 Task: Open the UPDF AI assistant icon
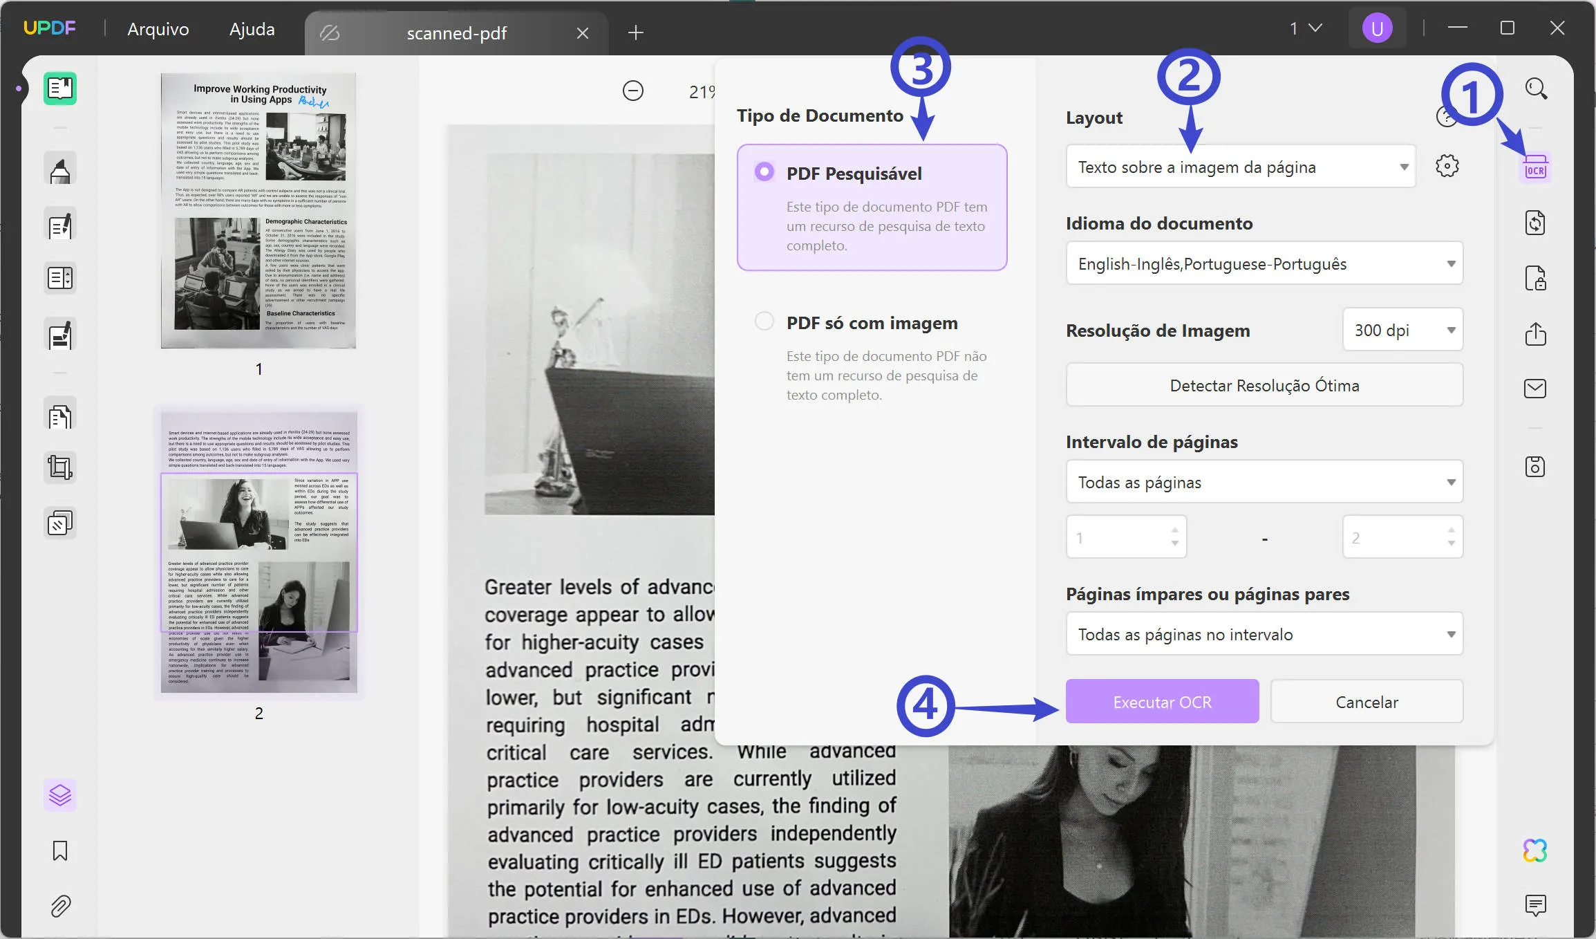1535,850
